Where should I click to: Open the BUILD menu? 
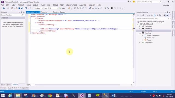click(29, 5)
